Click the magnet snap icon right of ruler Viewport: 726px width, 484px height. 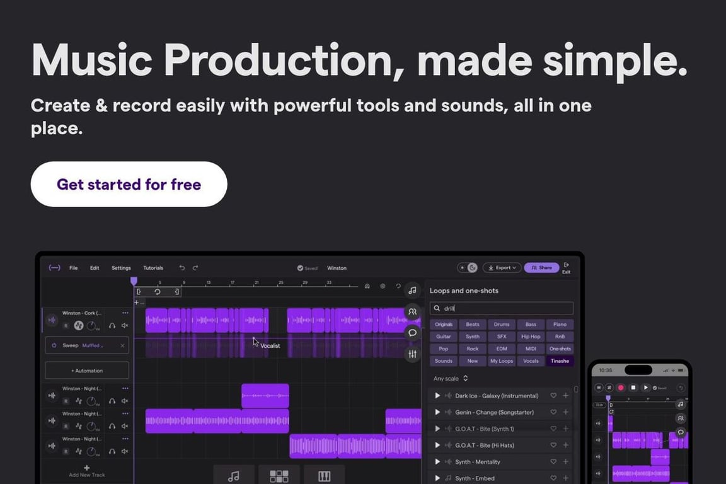coord(367,286)
